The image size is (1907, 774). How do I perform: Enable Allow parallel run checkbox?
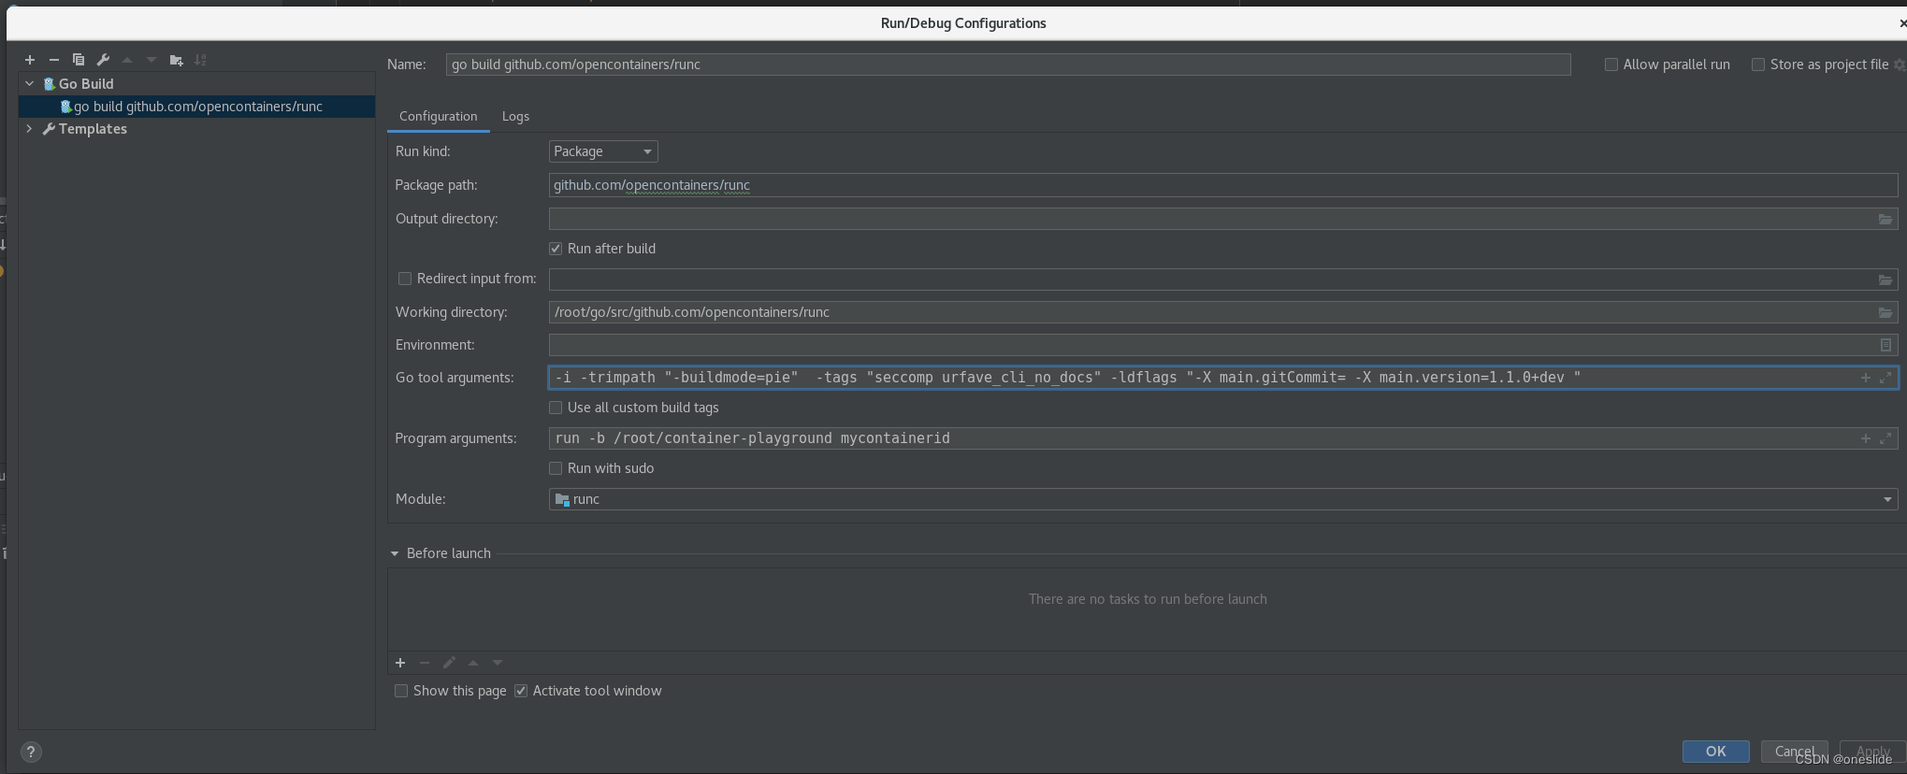click(1611, 64)
